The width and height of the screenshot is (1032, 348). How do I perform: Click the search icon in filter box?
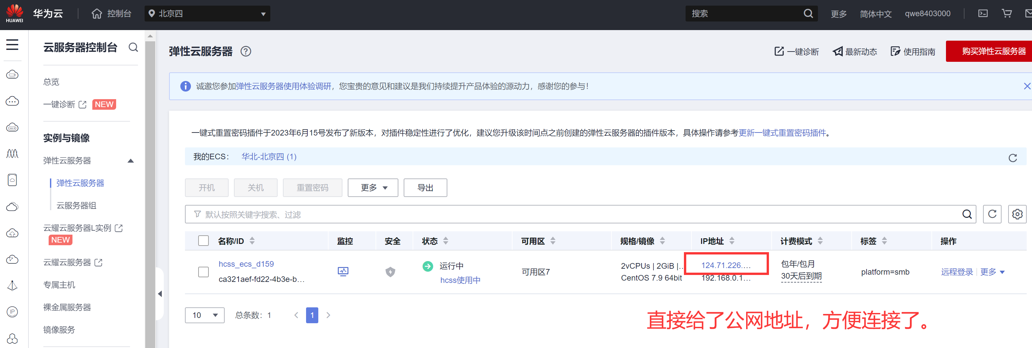967,214
